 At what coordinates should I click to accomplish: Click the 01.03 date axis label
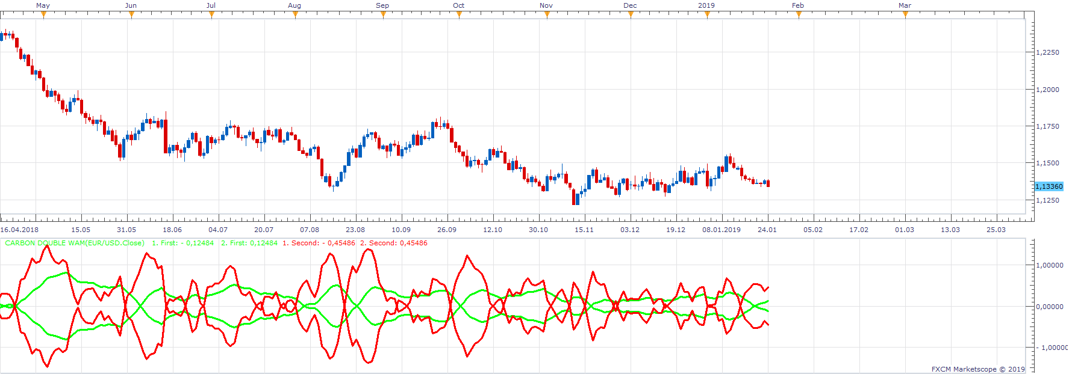905,230
